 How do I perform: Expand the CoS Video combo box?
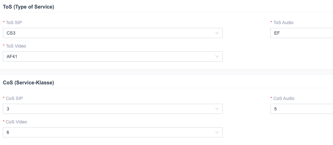click(x=112, y=132)
